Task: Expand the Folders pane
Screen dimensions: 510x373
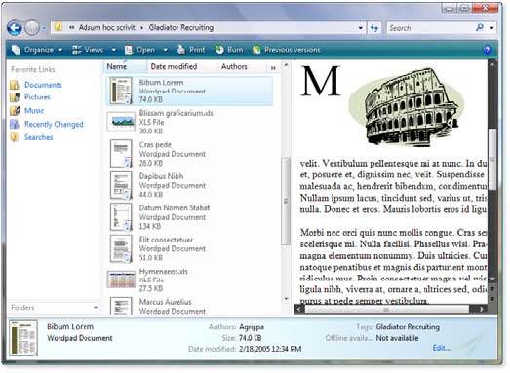Action: click(x=95, y=308)
